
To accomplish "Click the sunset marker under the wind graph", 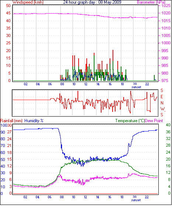I will tap(136, 87).
